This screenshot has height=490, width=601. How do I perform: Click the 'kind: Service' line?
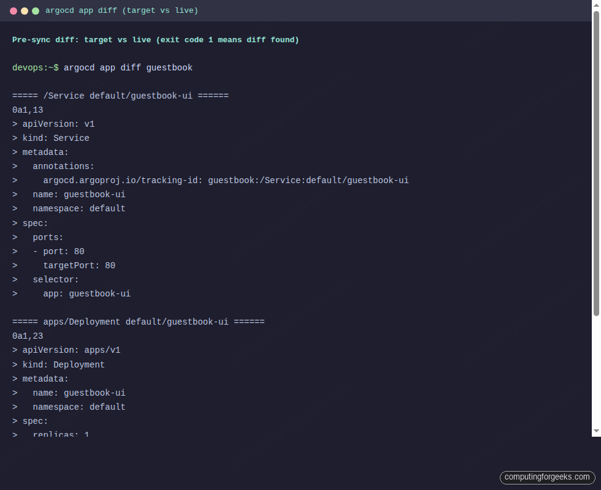[50, 138]
